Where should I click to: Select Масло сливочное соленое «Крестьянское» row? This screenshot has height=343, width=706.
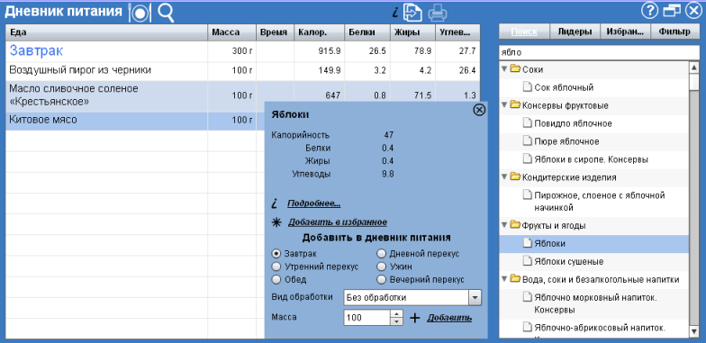point(243,95)
